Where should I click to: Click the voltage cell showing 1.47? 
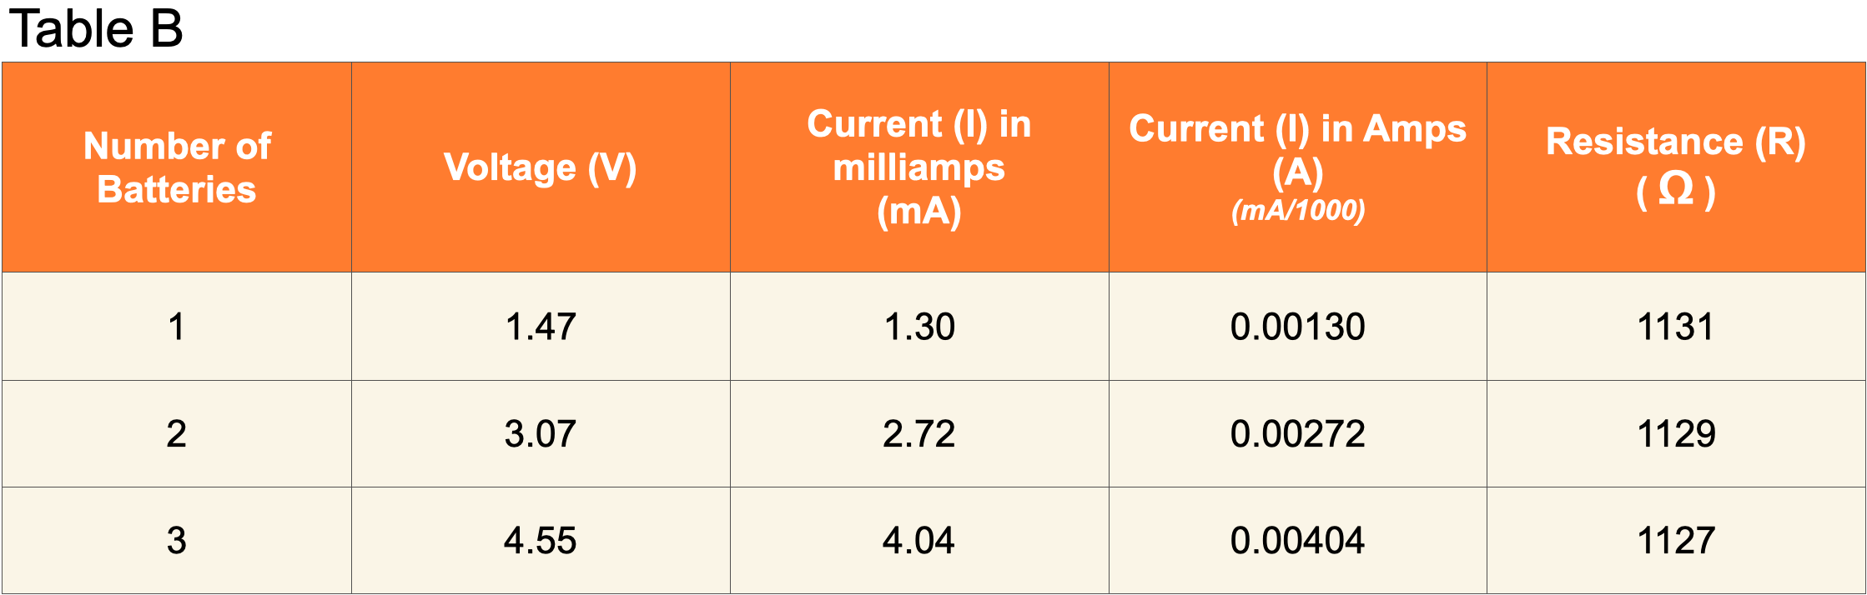[x=541, y=327]
